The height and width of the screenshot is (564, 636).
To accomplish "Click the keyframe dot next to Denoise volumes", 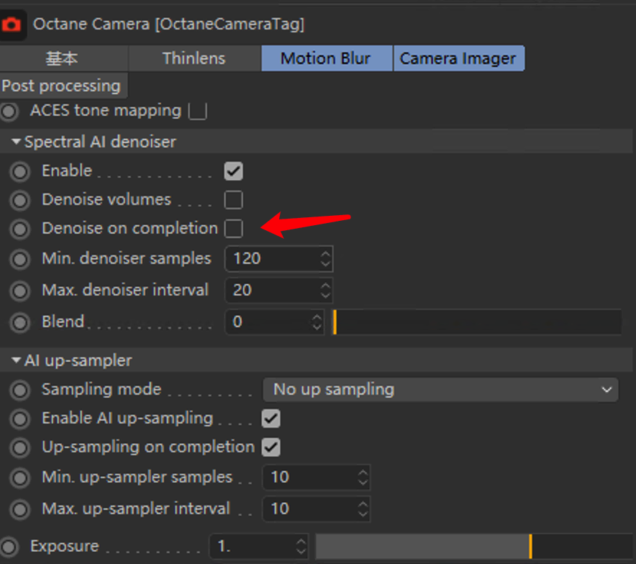I will tap(20, 200).
